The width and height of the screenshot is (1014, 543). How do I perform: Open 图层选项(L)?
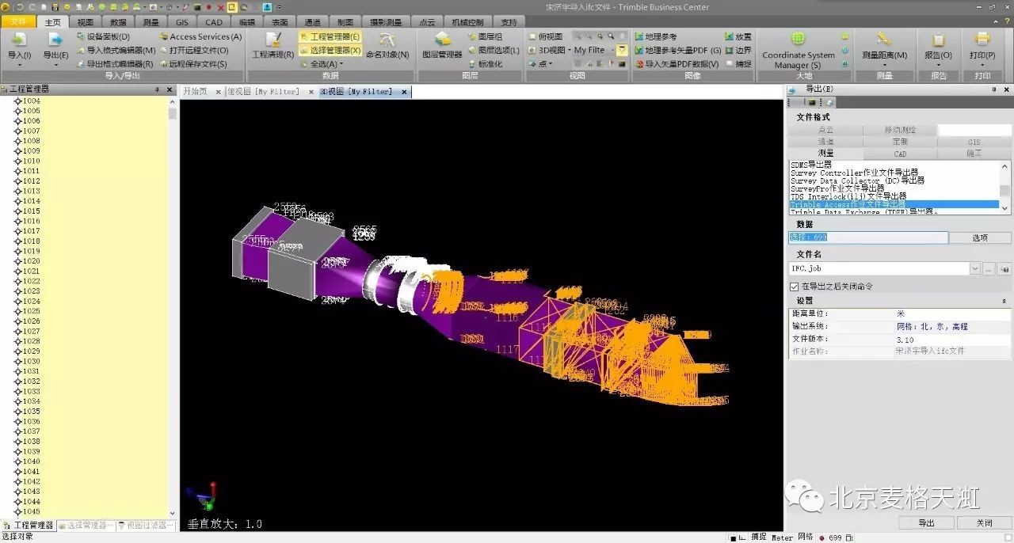[493, 50]
